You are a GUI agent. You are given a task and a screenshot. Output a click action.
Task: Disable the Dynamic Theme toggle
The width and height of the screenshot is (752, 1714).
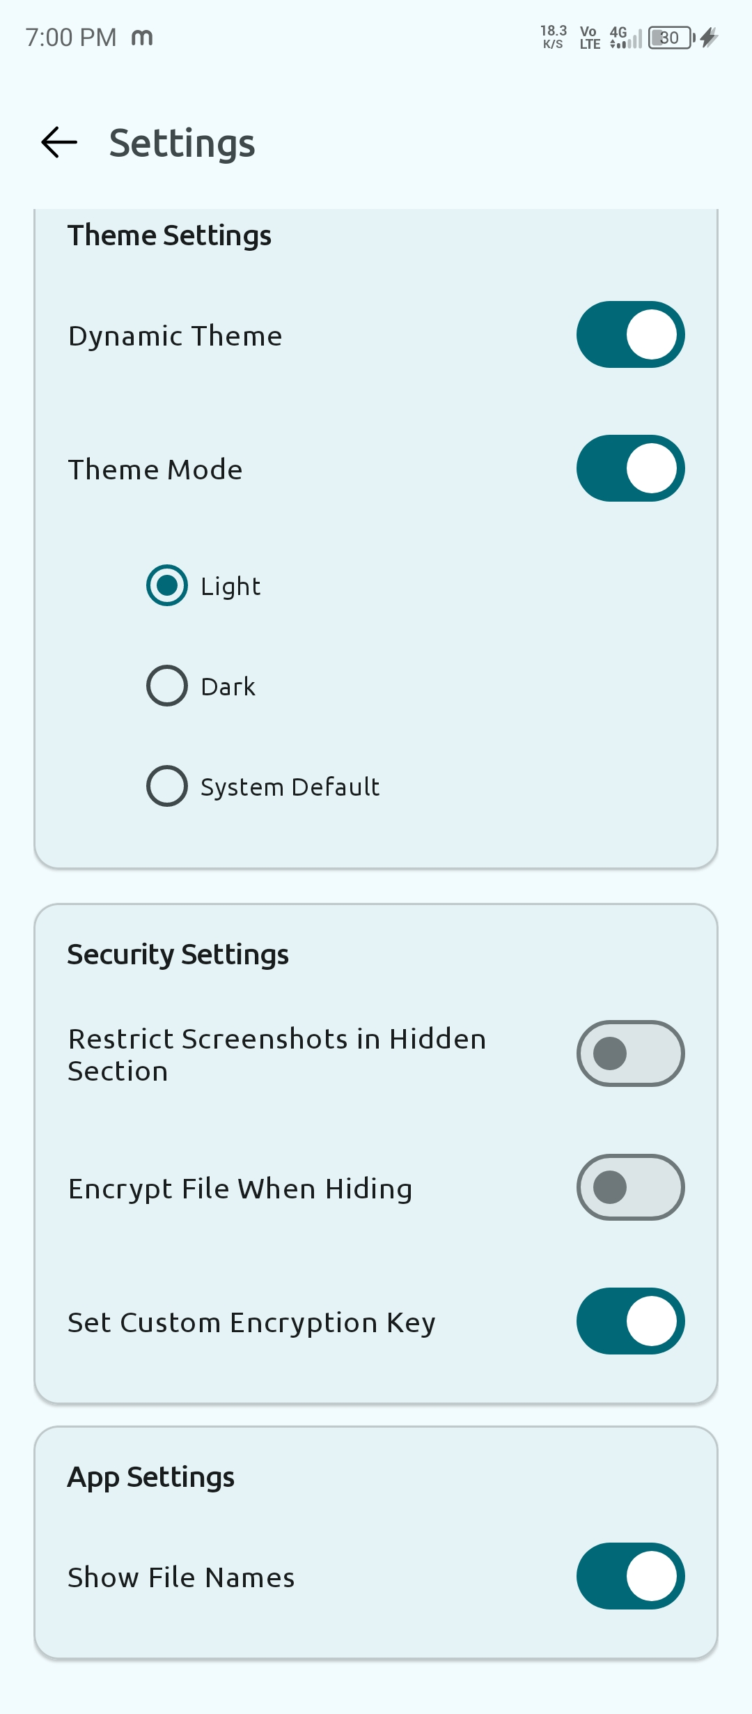pos(629,334)
